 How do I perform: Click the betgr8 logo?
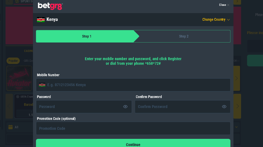(50, 6)
